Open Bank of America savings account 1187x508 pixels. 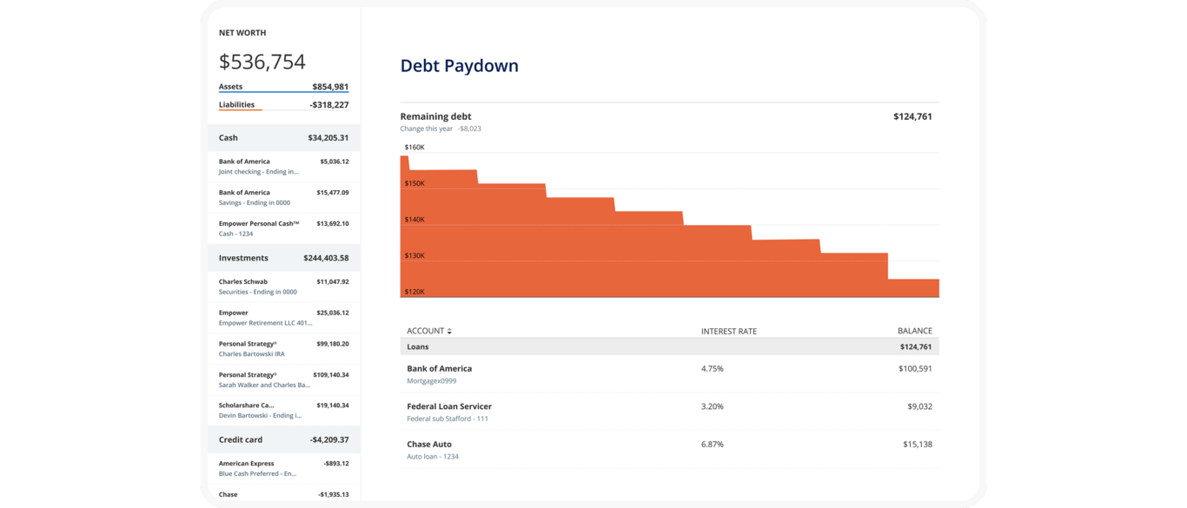(283, 198)
